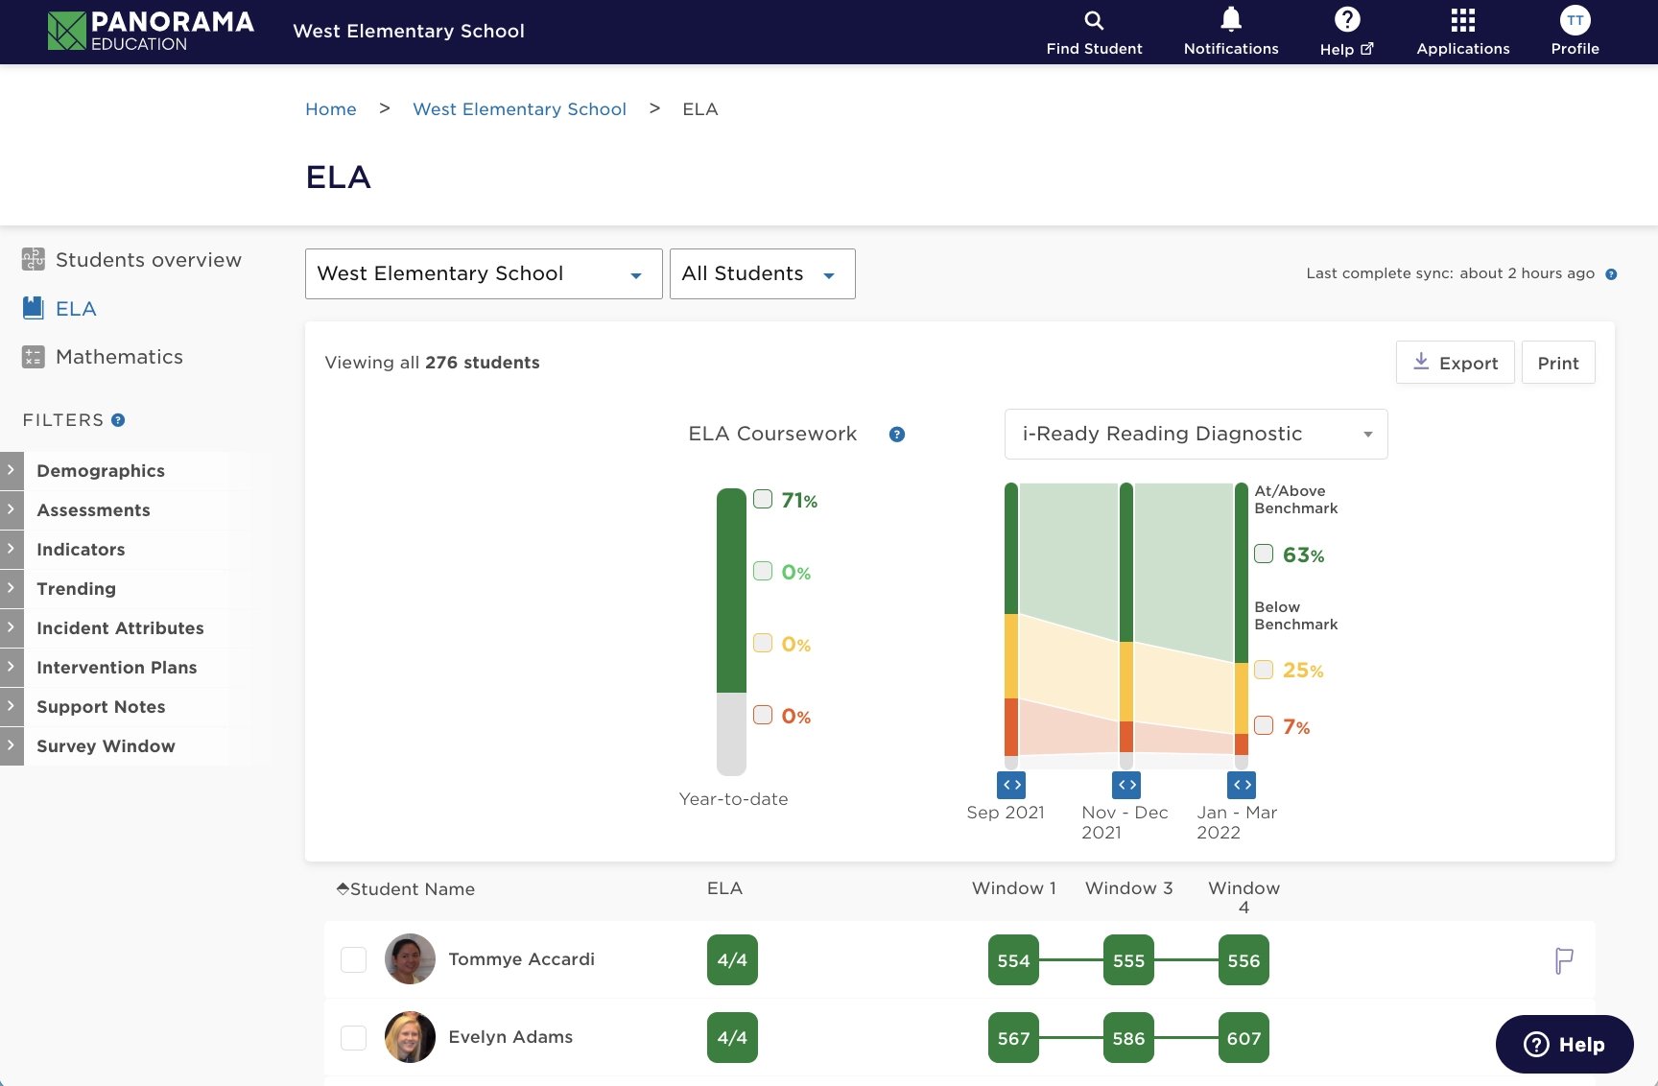Toggle the light green 0% coursework checkbox

pyautogui.click(x=763, y=571)
